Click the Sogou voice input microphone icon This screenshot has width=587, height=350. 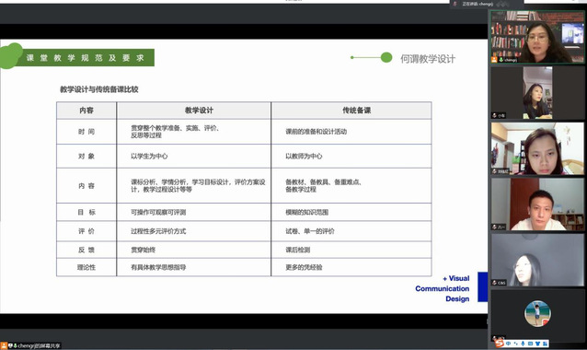(x=523, y=344)
